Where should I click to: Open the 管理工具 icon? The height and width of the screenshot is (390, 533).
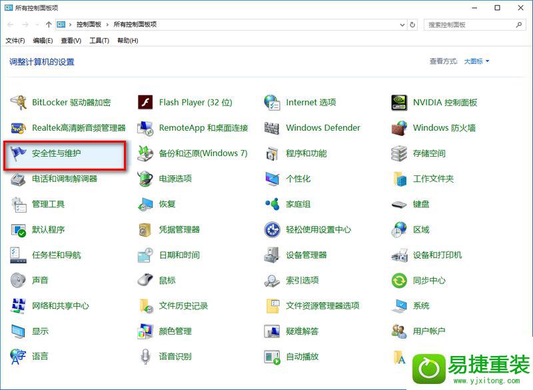(18, 205)
